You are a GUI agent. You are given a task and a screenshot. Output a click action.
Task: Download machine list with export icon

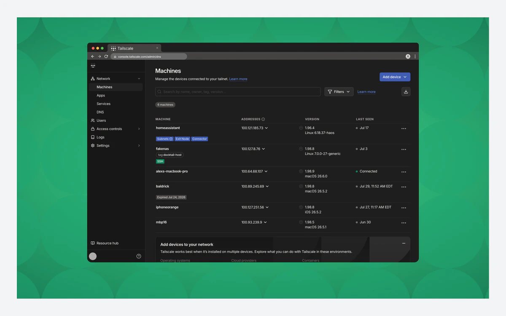tap(406, 91)
